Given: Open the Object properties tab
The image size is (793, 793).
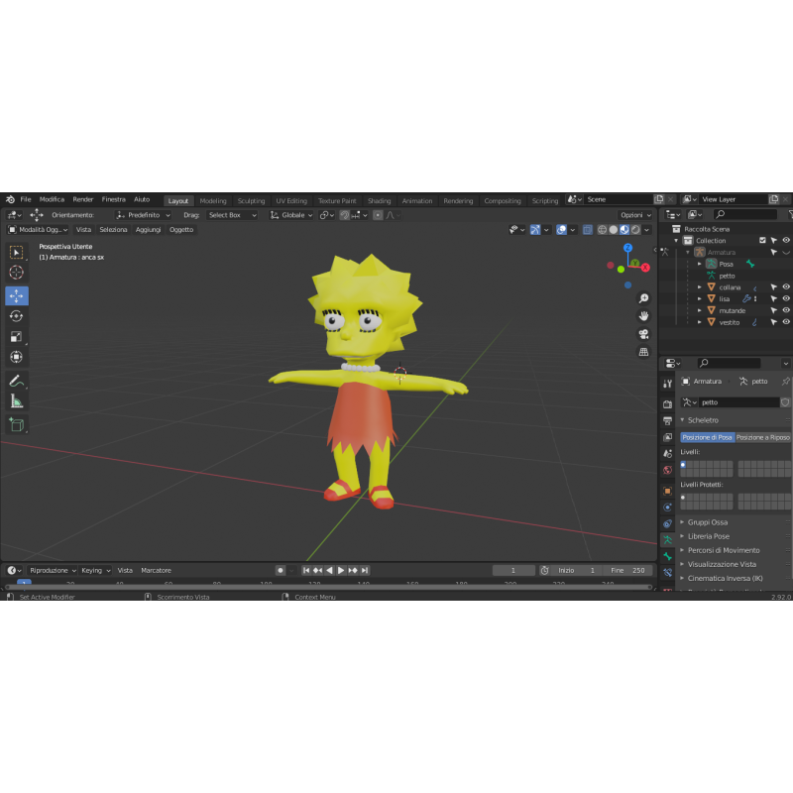Looking at the screenshot, I should pyautogui.click(x=667, y=491).
